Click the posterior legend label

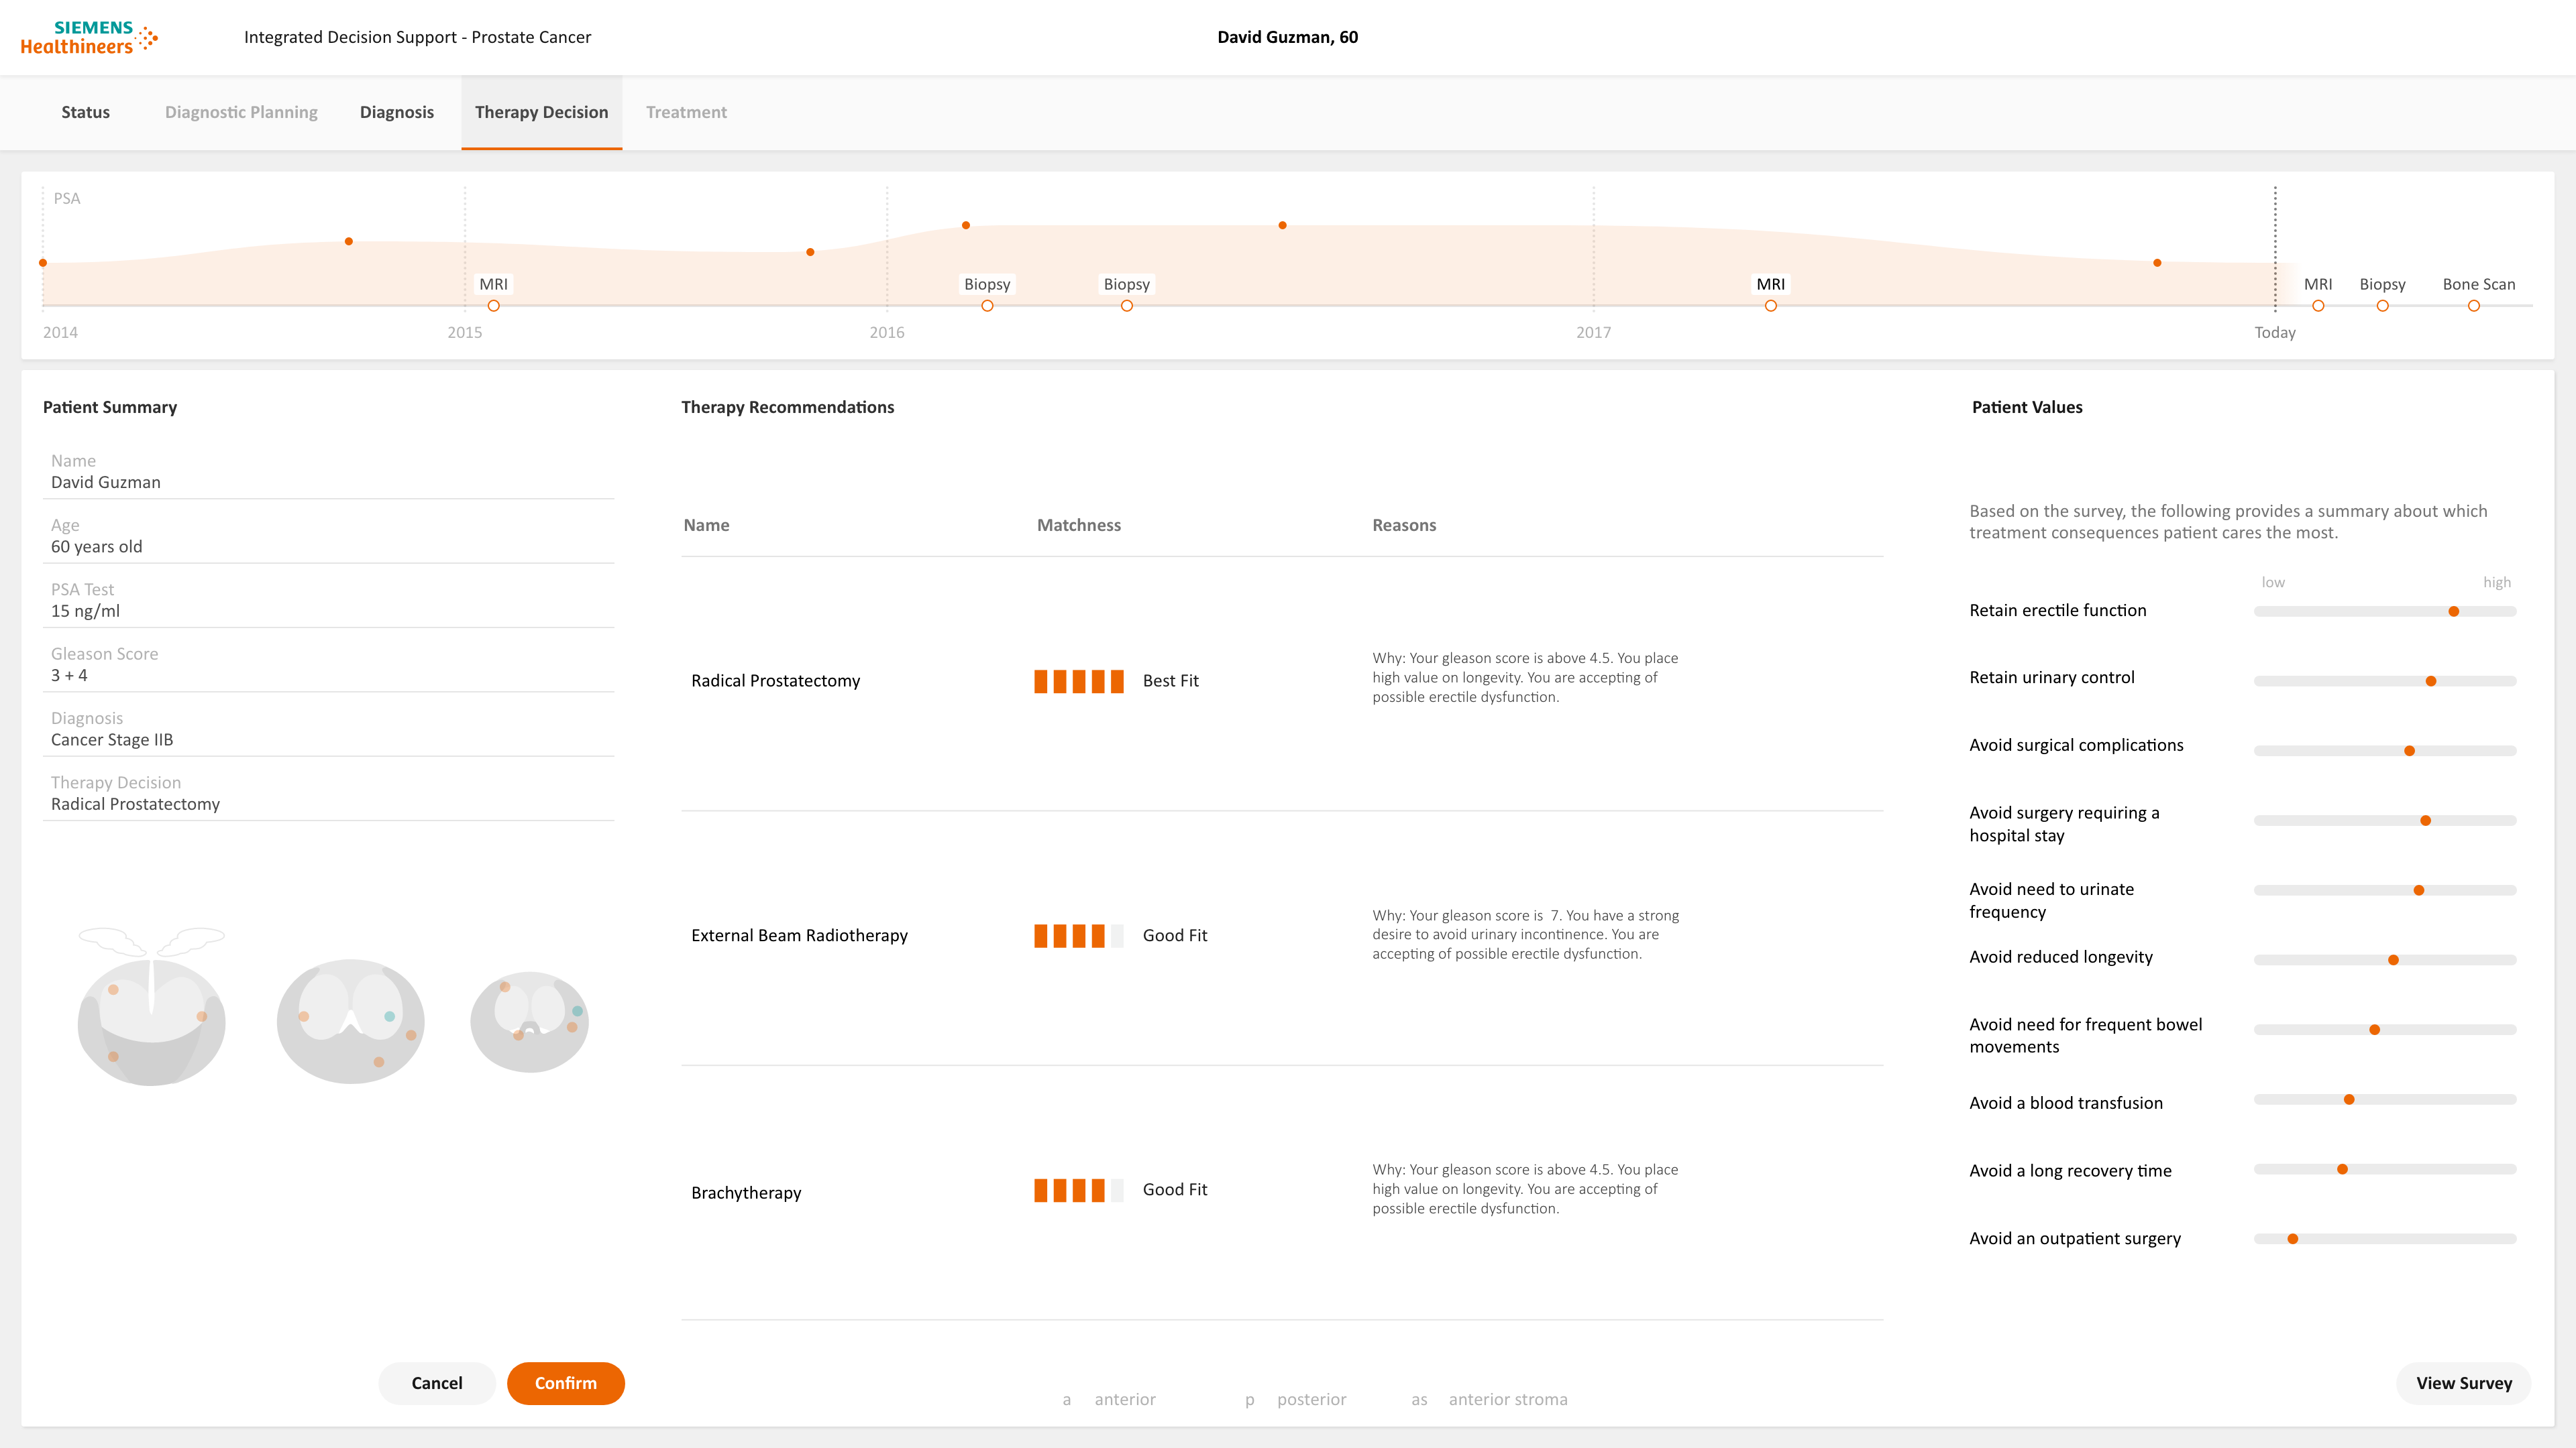[x=1311, y=1399]
